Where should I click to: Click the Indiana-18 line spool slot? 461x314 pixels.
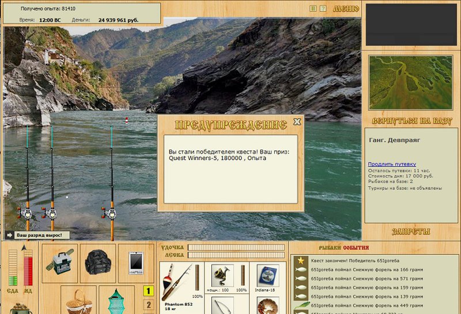click(267, 275)
